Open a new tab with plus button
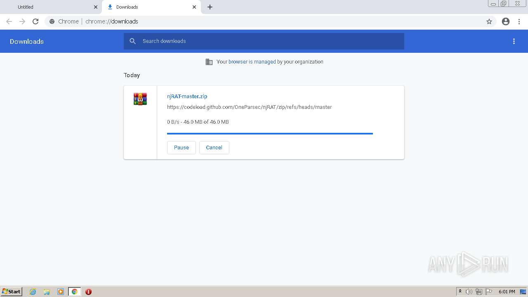Screen dimensions: 528x297 tap(210, 7)
